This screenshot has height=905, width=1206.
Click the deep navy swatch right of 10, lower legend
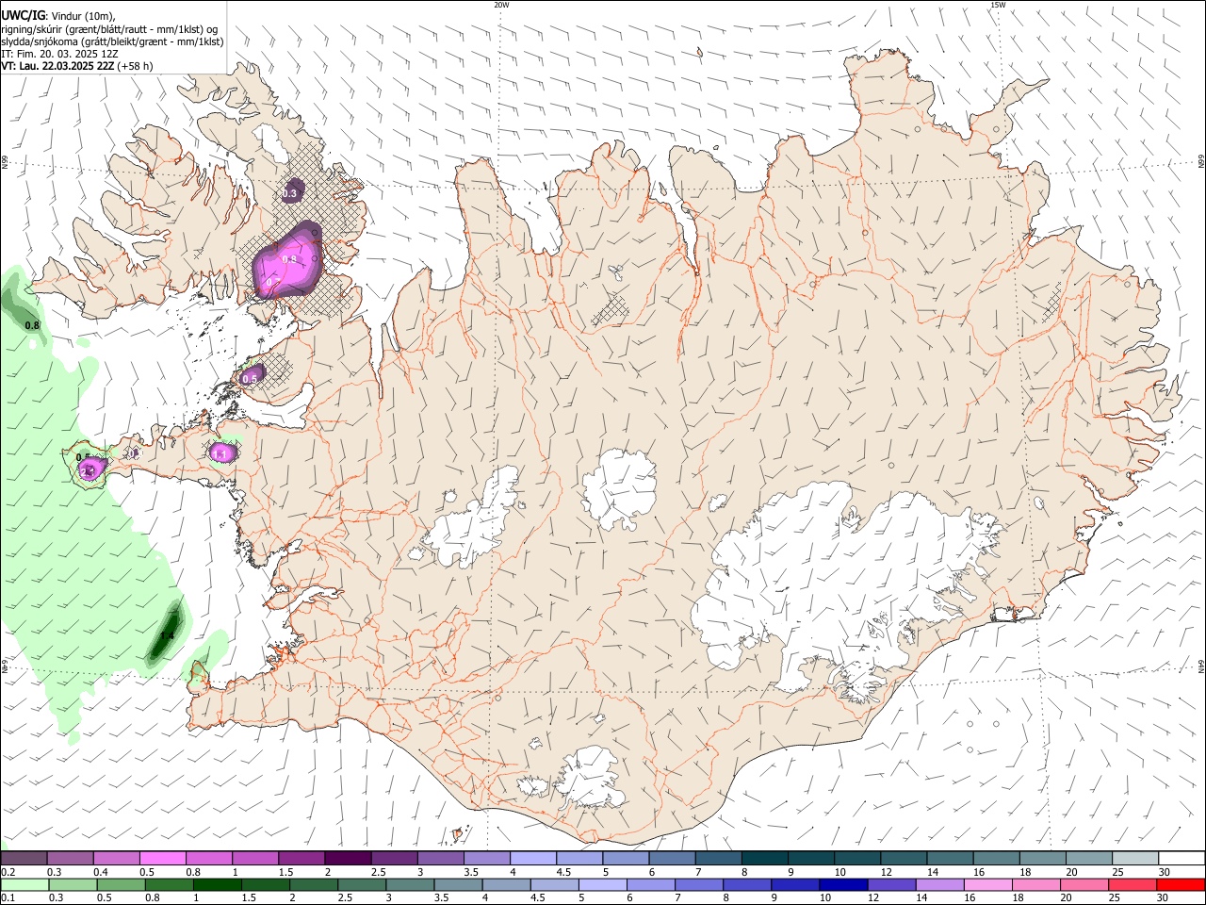[843, 885]
